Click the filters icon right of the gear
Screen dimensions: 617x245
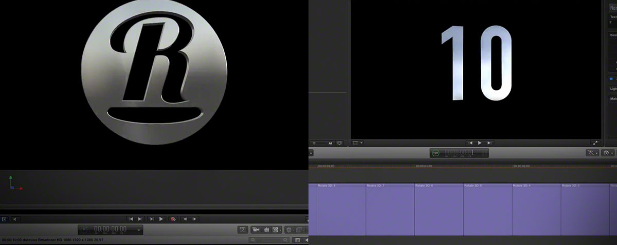[300, 230]
